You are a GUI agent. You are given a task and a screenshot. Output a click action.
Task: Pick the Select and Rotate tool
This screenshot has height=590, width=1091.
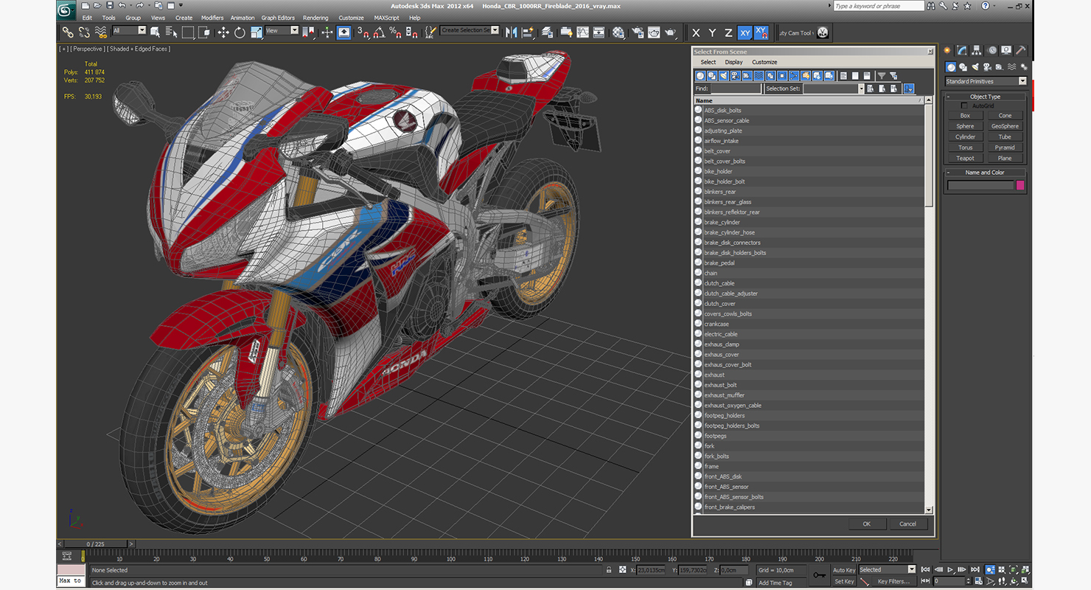240,32
